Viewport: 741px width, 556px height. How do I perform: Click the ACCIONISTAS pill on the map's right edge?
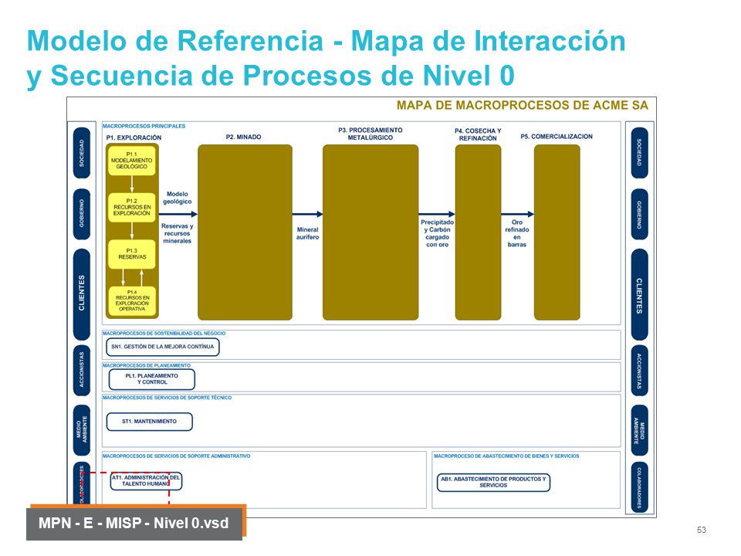[639, 370]
